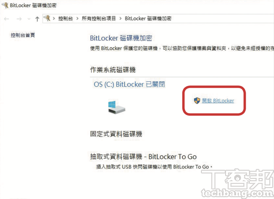The width and height of the screenshot is (274, 199).
Task: Click the back arrow navigation button
Action: click(x=7, y=19)
